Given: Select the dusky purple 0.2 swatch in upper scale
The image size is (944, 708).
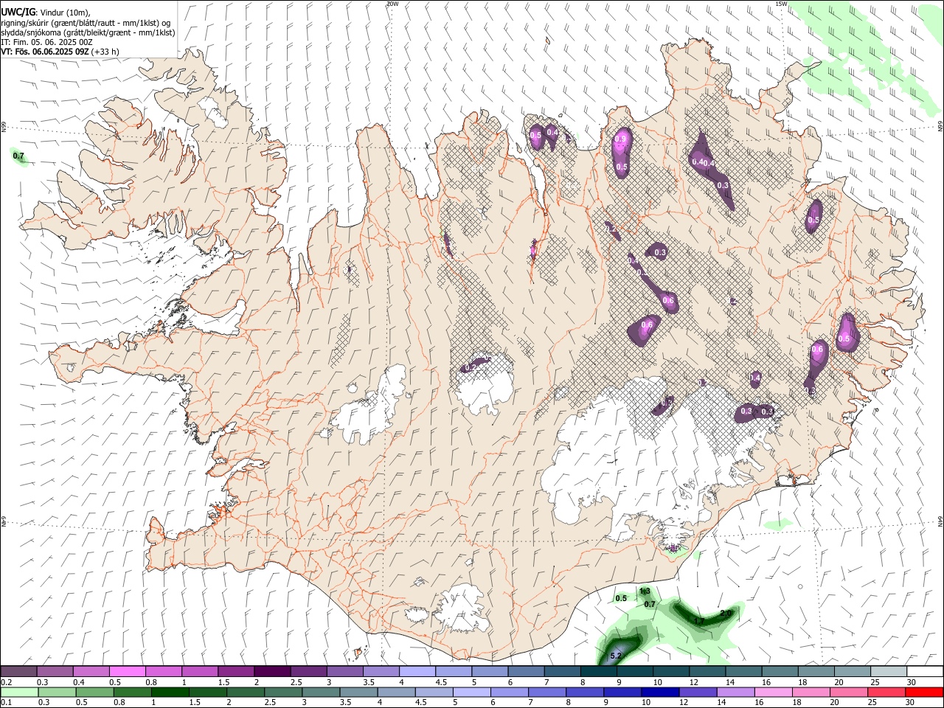Looking at the screenshot, I should pyautogui.click(x=18, y=671).
